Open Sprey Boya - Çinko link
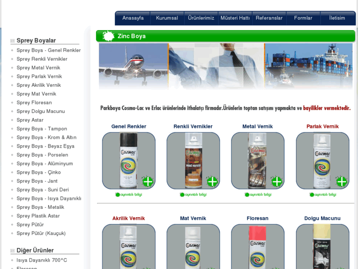This screenshot has width=358, height=269. tap(38, 172)
